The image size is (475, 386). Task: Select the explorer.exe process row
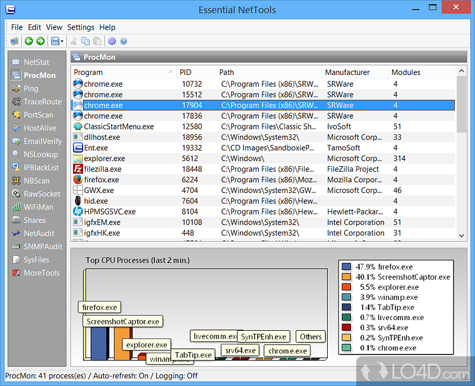tap(104, 159)
